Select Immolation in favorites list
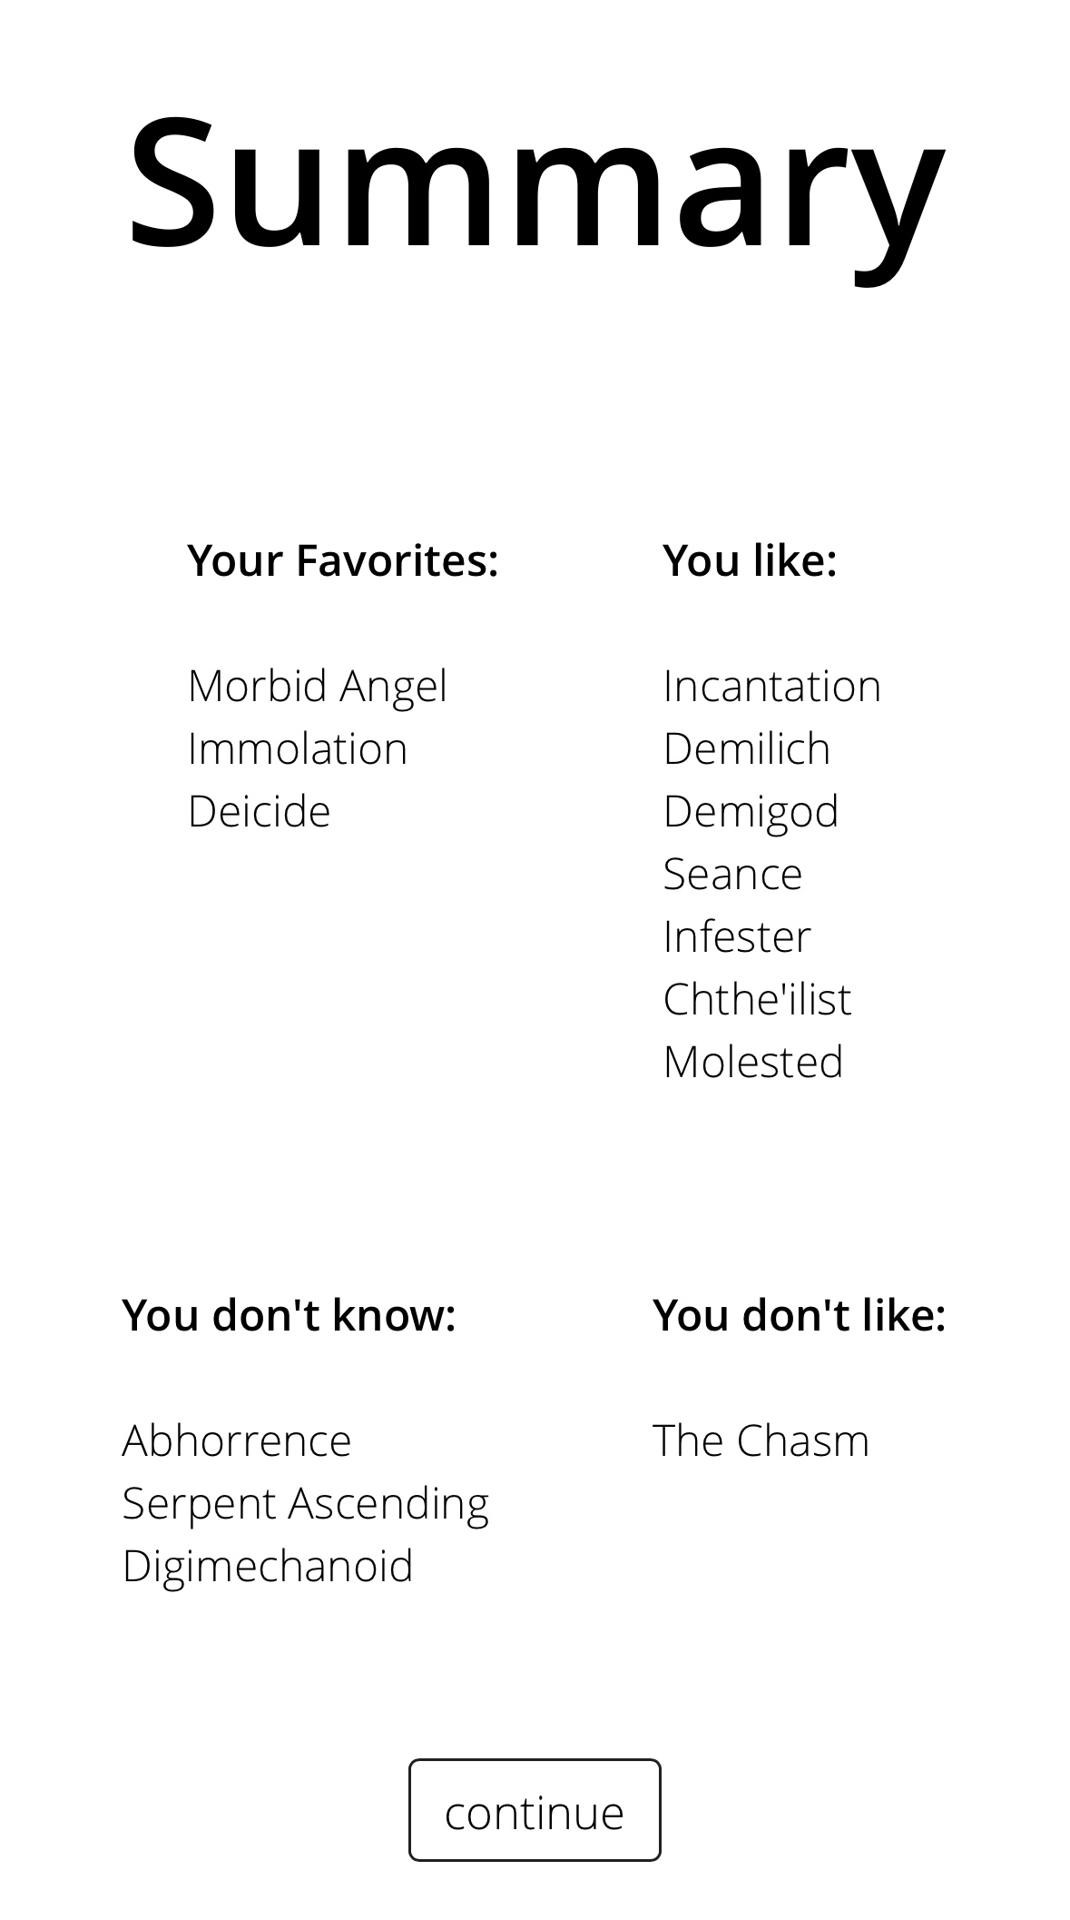 298,748
